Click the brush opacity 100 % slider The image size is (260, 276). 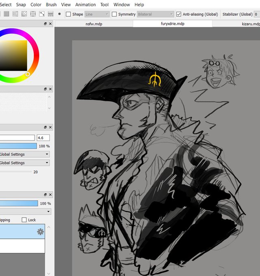pos(18,146)
